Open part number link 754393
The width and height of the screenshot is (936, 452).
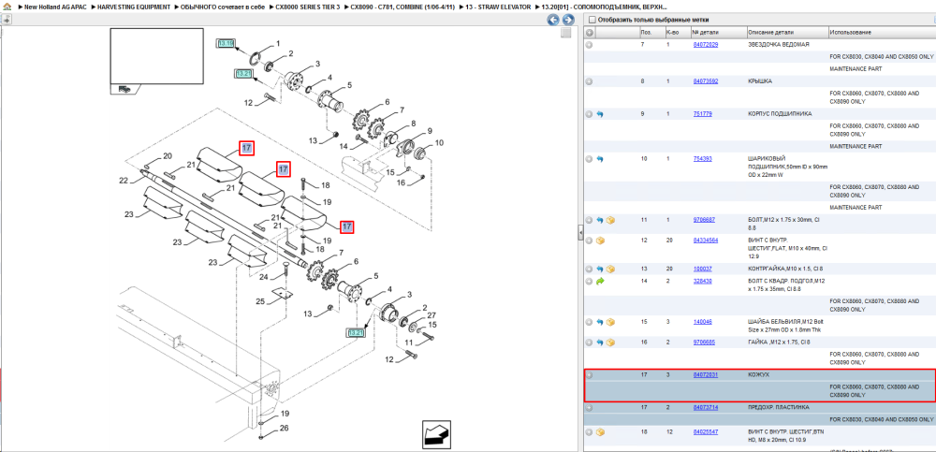tap(702, 159)
